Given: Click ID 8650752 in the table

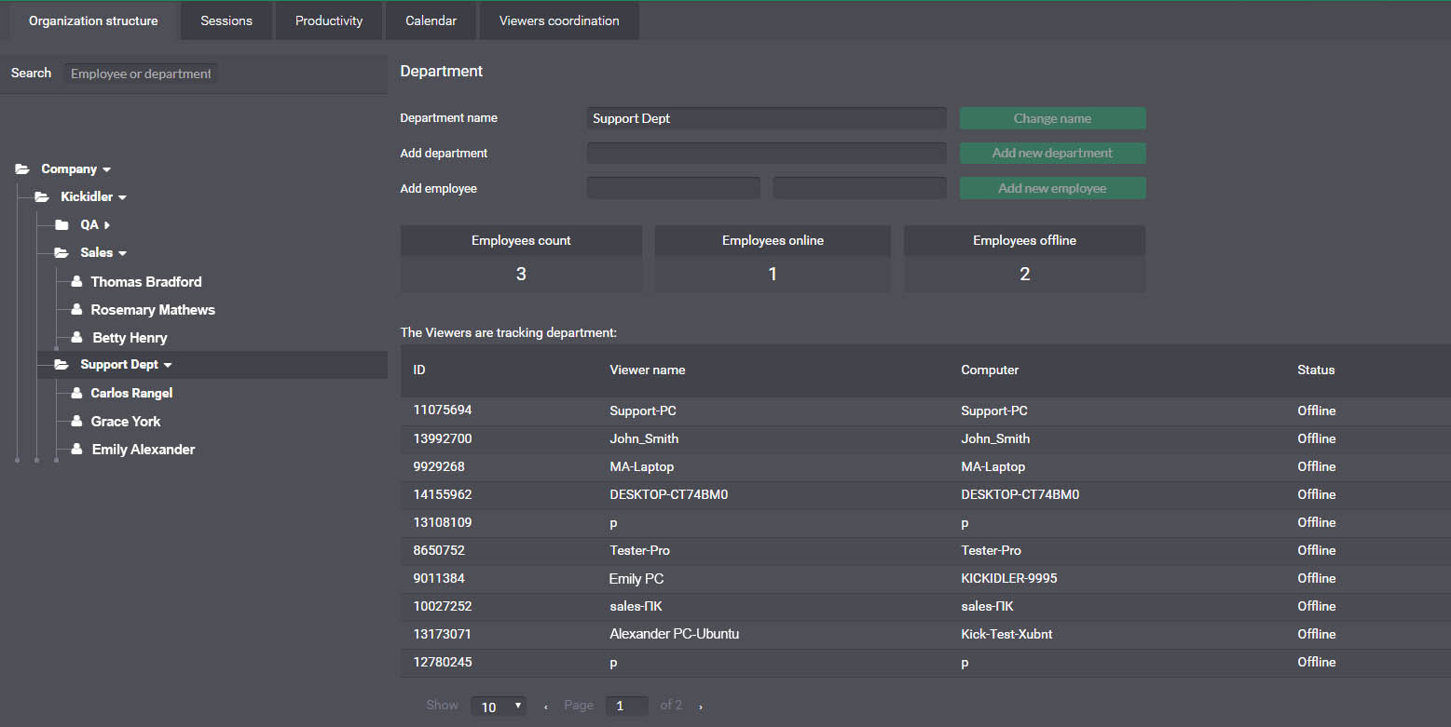Looking at the screenshot, I should [439, 550].
